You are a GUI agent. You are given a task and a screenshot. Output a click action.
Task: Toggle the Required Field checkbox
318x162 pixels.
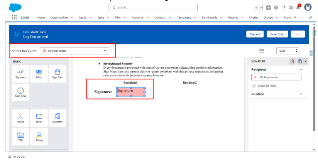click(x=254, y=86)
